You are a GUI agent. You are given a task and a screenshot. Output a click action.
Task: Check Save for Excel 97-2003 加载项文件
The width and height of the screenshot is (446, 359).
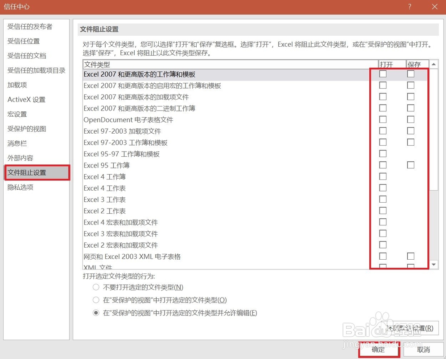point(410,131)
